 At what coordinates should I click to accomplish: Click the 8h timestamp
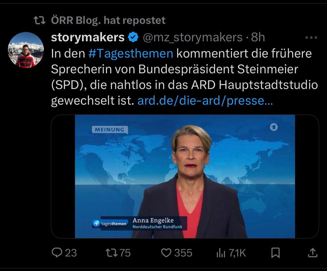258,37
